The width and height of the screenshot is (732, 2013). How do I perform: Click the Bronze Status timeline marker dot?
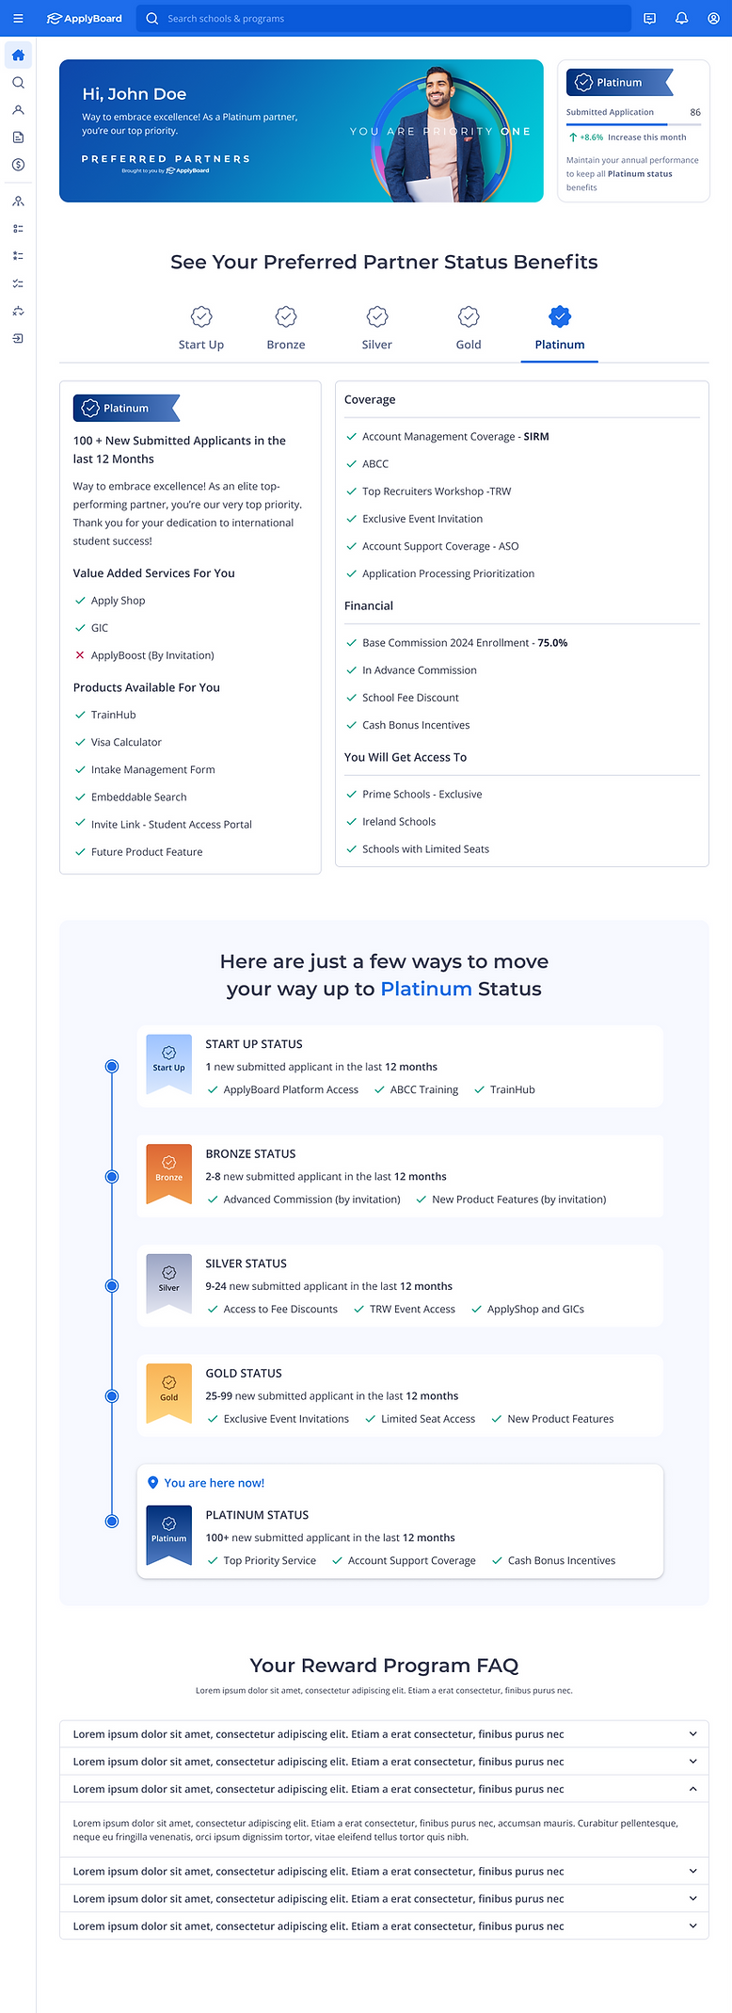112,1176
